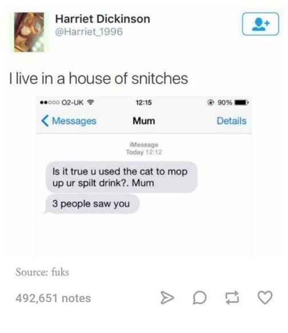Viewport: 288px width, 333px height.
Task: Tap the 12:15 status bar clock
Action: pos(144,102)
